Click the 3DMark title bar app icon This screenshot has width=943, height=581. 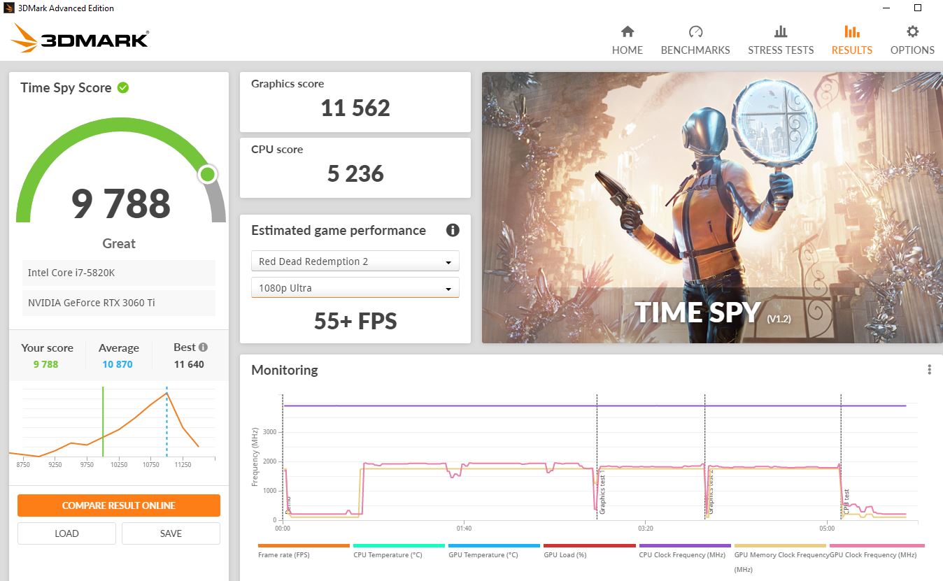(9, 8)
